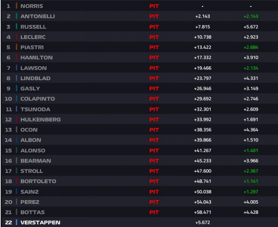This screenshot has width=278, height=227.
Task: Click the PIT status for ANTONELLI
Action: (x=154, y=16)
